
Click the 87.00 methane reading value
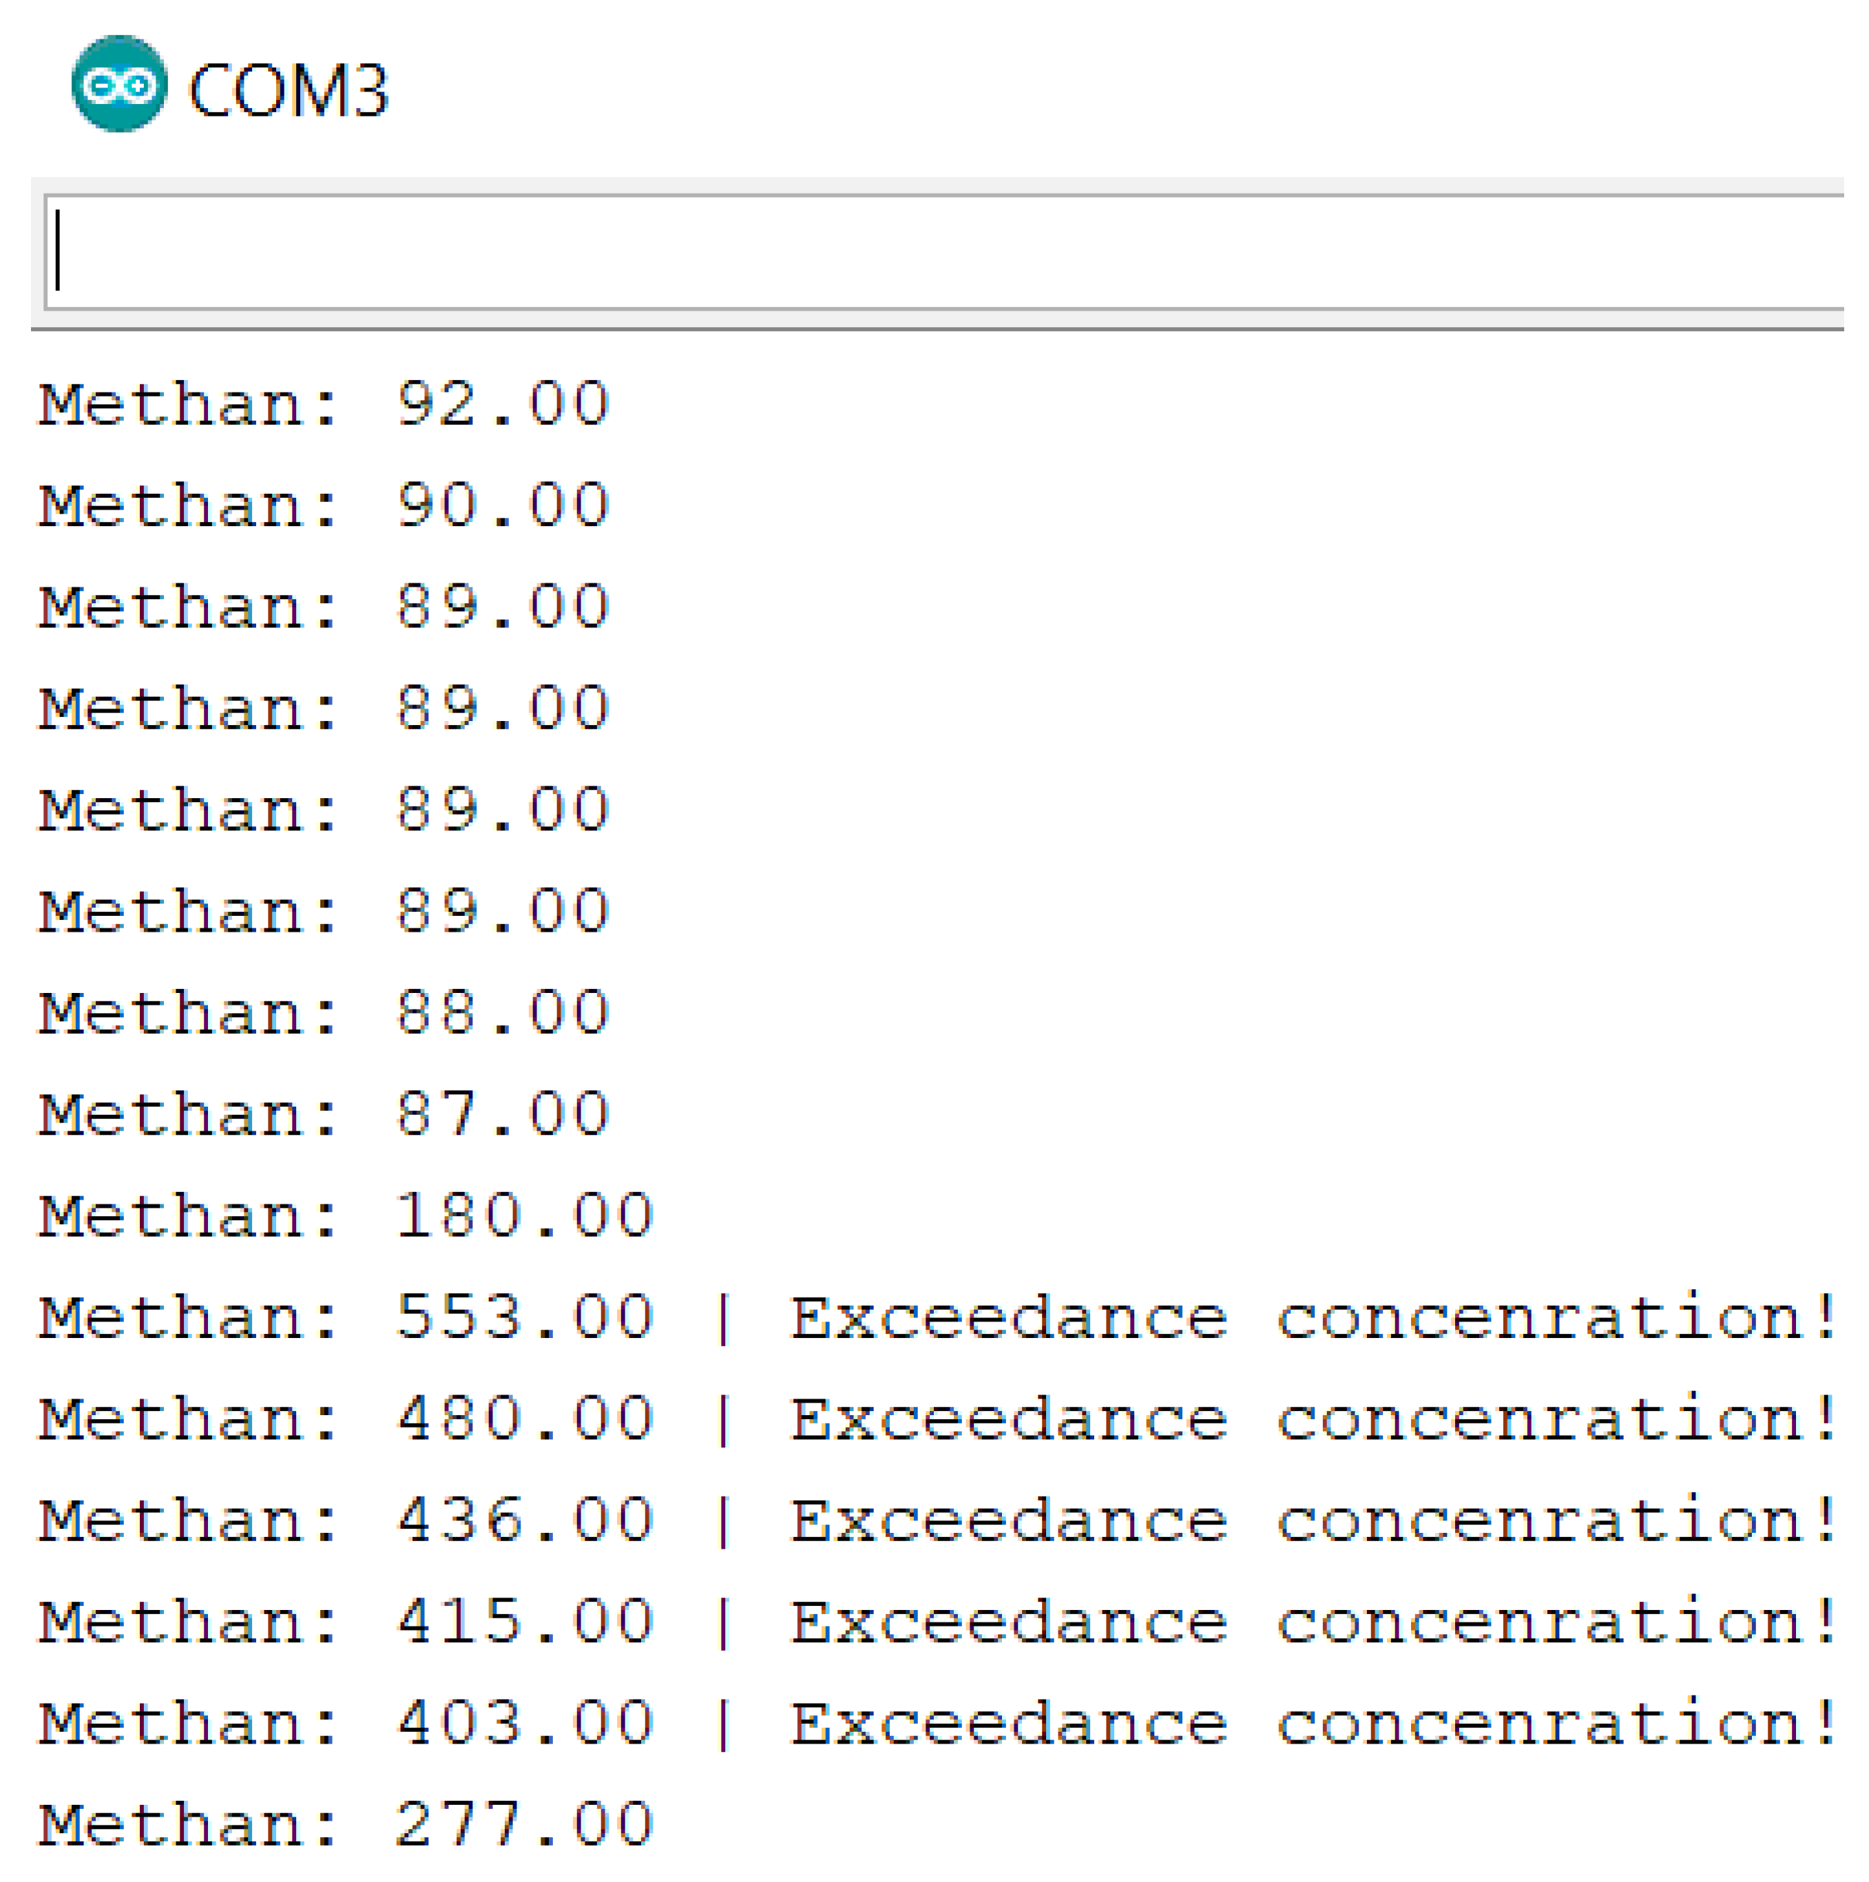(503, 1112)
